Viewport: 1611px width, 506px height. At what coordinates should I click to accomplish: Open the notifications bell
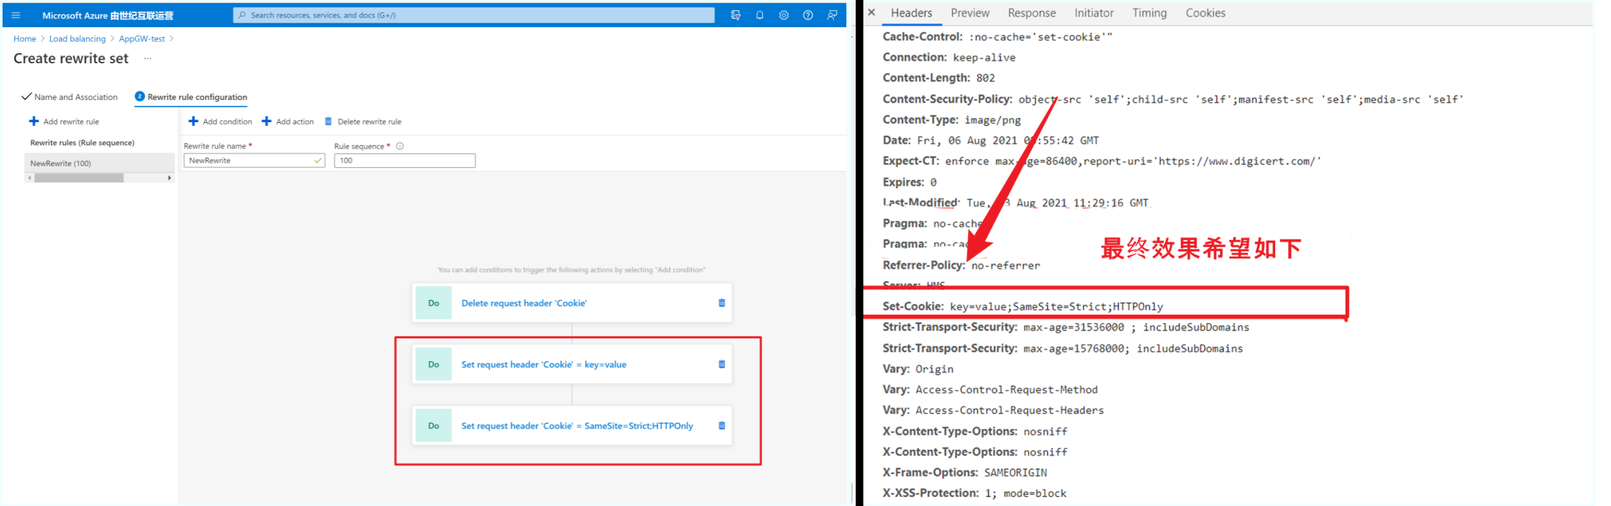pyautogui.click(x=760, y=15)
